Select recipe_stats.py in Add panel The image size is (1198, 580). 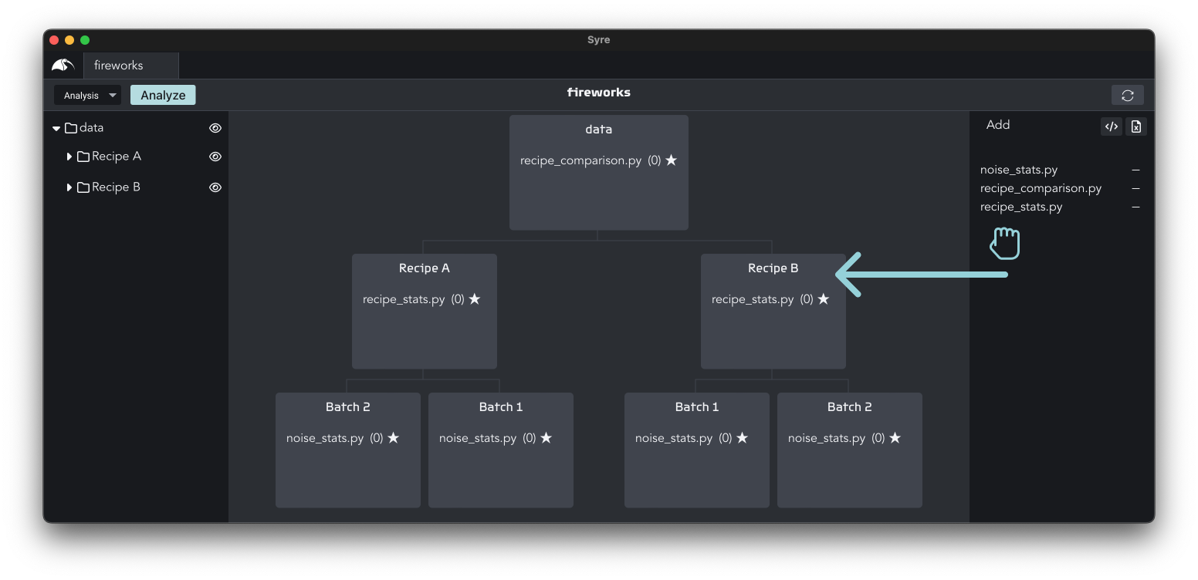click(1021, 207)
